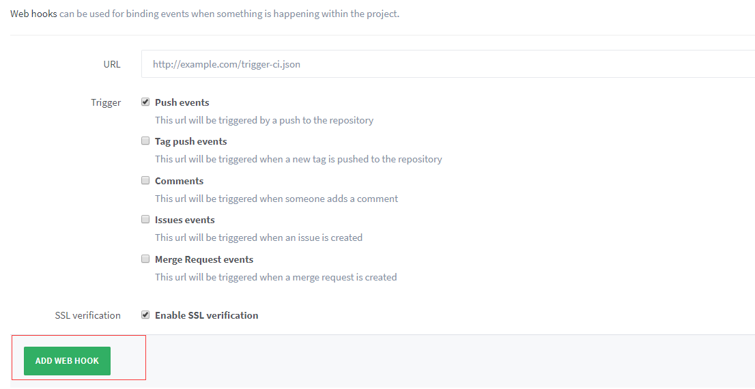
Task: Enable the Tag push events checkbox
Action: coord(145,141)
